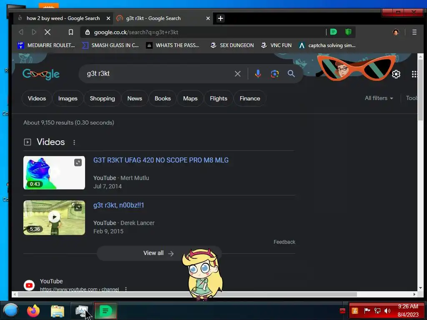Open the VNC FUN bookmark
427x320 pixels.
pyautogui.click(x=276, y=45)
